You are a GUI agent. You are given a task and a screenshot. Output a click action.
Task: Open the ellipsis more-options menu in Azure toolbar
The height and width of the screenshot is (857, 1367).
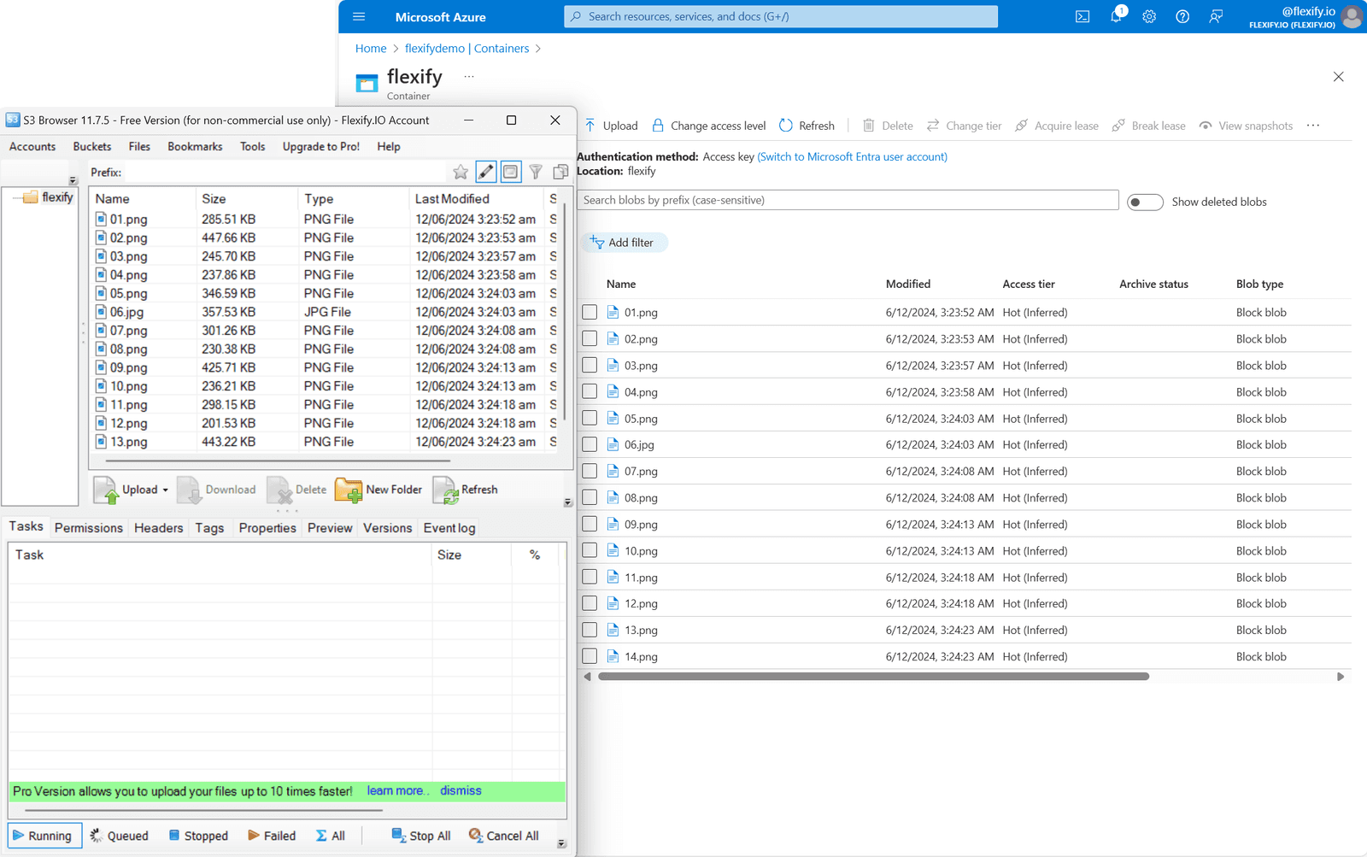point(1312,126)
